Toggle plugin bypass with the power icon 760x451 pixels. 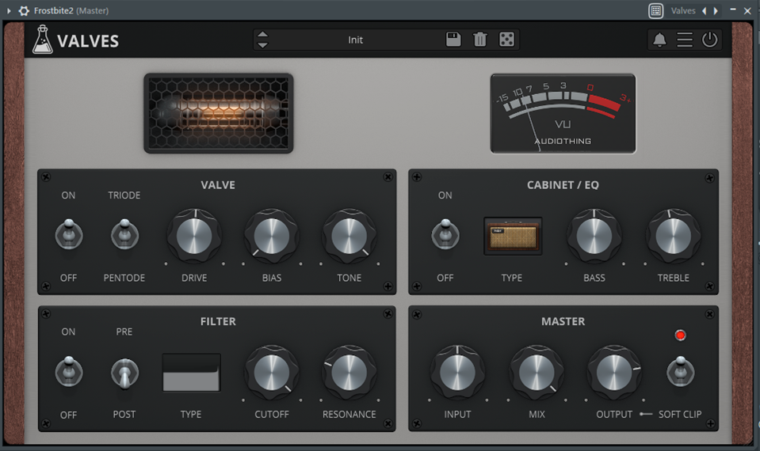(x=709, y=40)
